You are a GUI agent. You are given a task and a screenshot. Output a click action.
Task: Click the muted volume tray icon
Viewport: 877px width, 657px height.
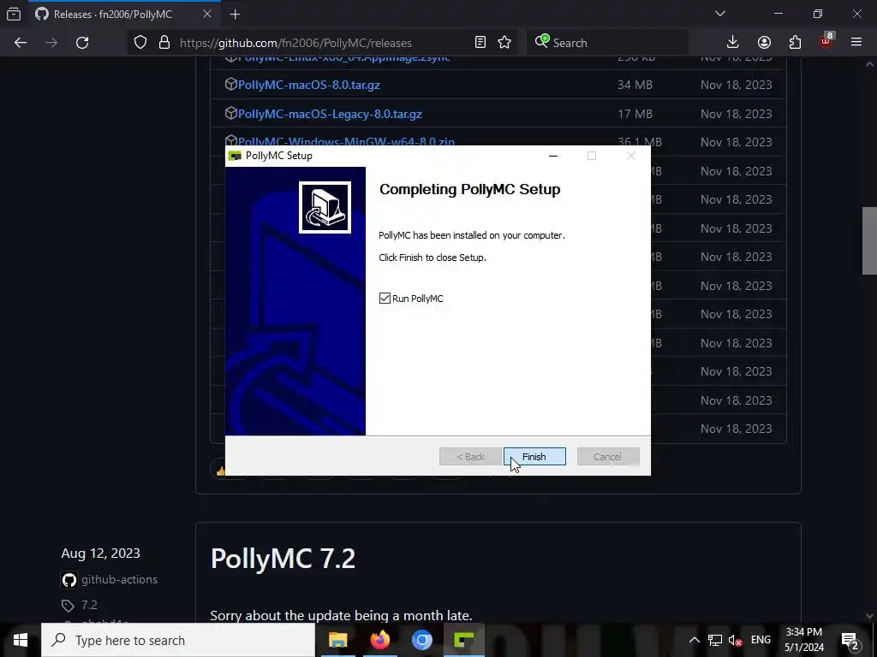[736, 640]
